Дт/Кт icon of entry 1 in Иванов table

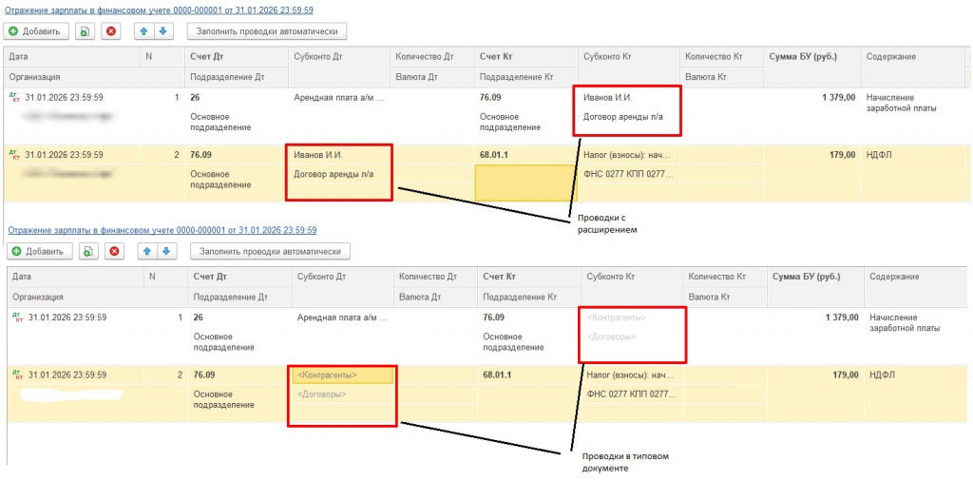[x=14, y=97]
